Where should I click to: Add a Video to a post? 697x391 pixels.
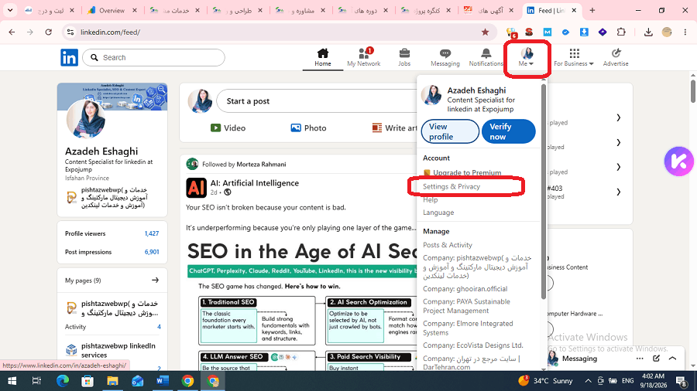(228, 127)
